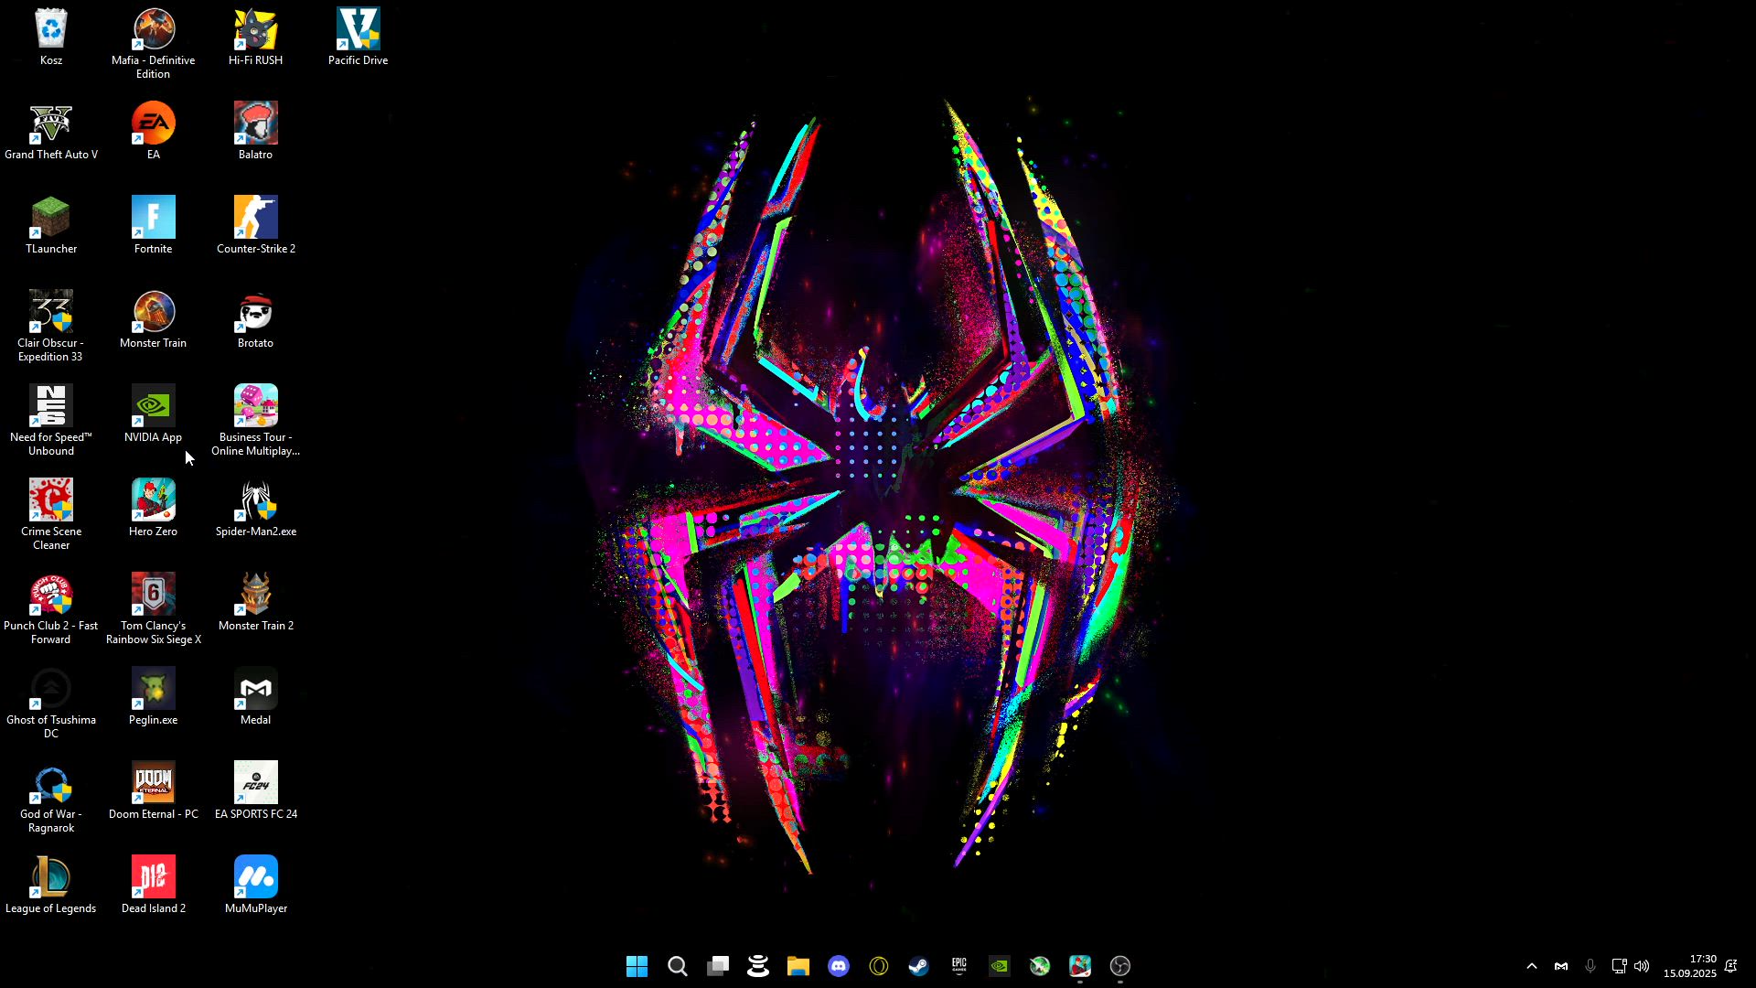Toggle do not disturb via the bell icon
1756x988 pixels.
(x=1731, y=966)
